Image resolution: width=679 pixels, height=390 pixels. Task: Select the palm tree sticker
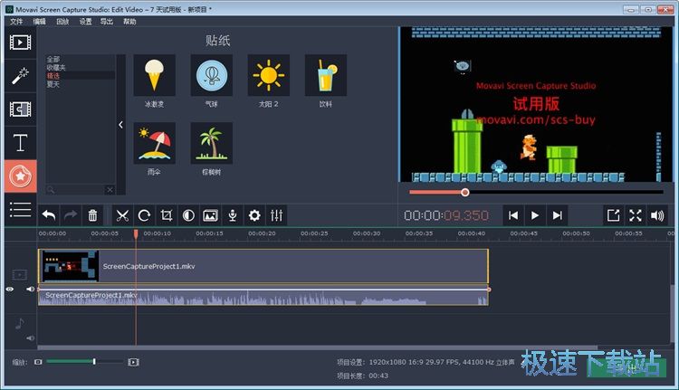coord(212,143)
